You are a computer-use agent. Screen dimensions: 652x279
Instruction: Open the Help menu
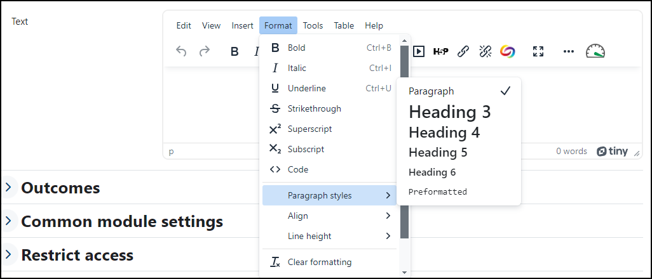[374, 26]
